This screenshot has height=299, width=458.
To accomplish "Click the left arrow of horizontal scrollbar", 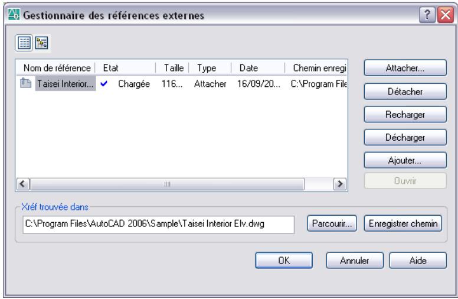I will point(23,184).
